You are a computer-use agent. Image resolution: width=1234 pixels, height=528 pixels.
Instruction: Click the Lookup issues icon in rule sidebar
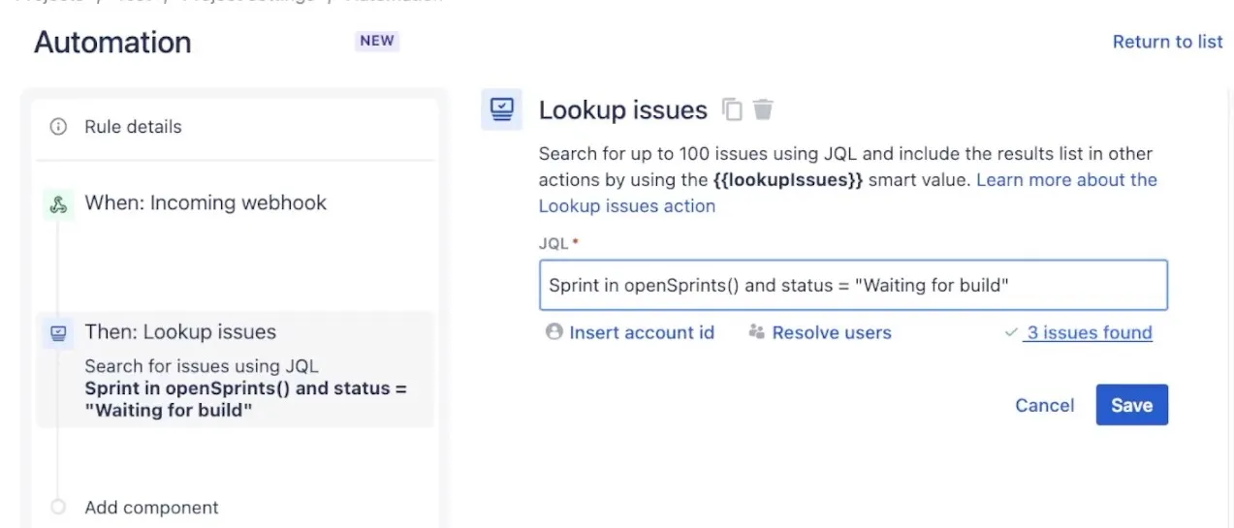click(x=58, y=333)
